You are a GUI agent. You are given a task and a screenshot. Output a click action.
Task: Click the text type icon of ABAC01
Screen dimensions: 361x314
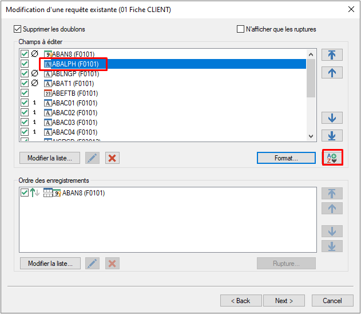47,103
